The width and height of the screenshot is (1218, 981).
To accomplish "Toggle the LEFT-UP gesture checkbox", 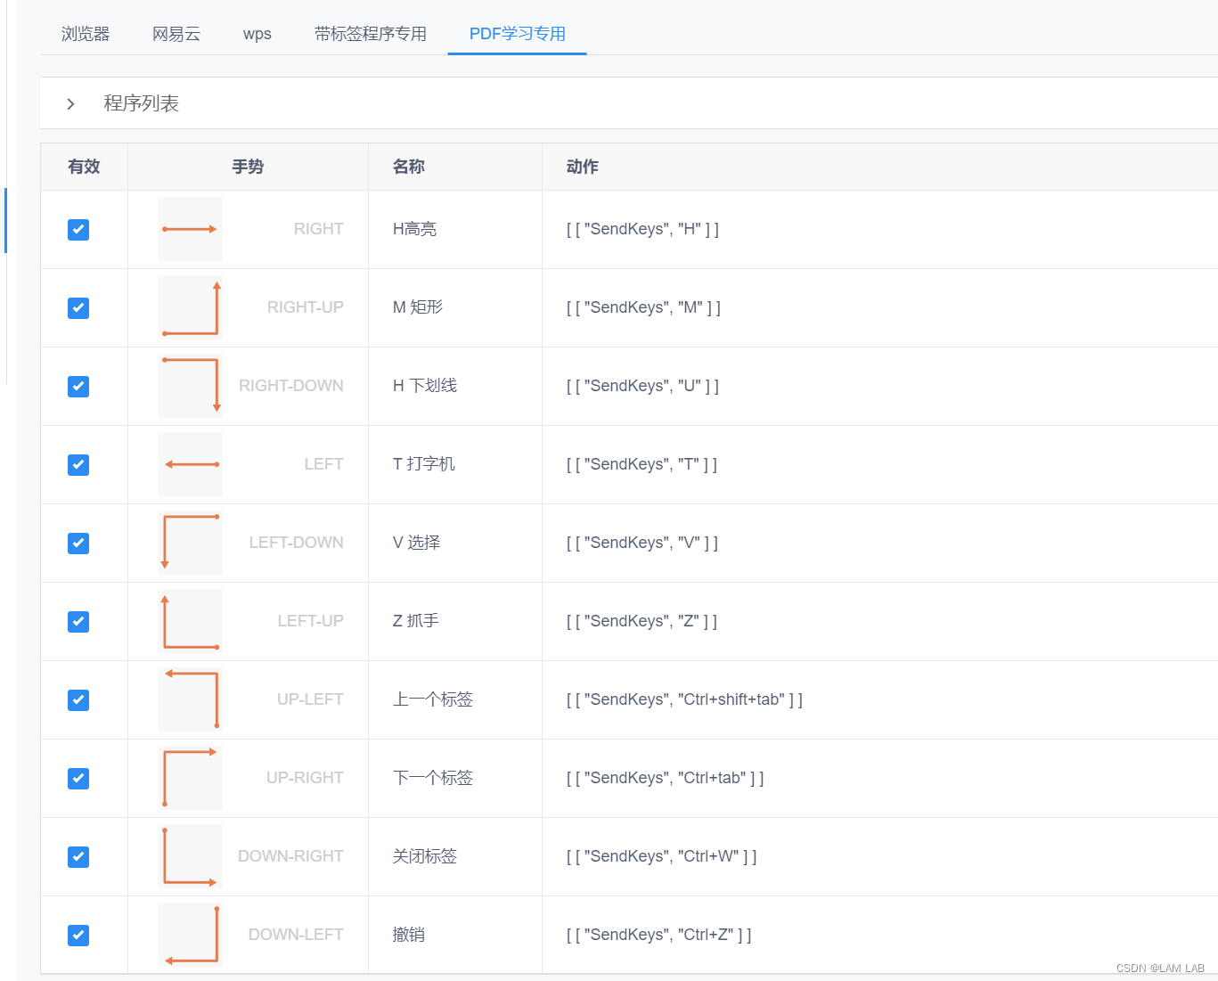I will pos(78,622).
